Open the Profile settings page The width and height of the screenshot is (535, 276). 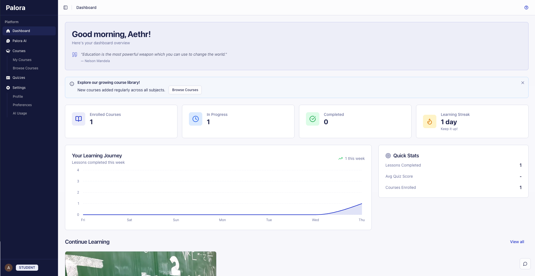point(18,97)
